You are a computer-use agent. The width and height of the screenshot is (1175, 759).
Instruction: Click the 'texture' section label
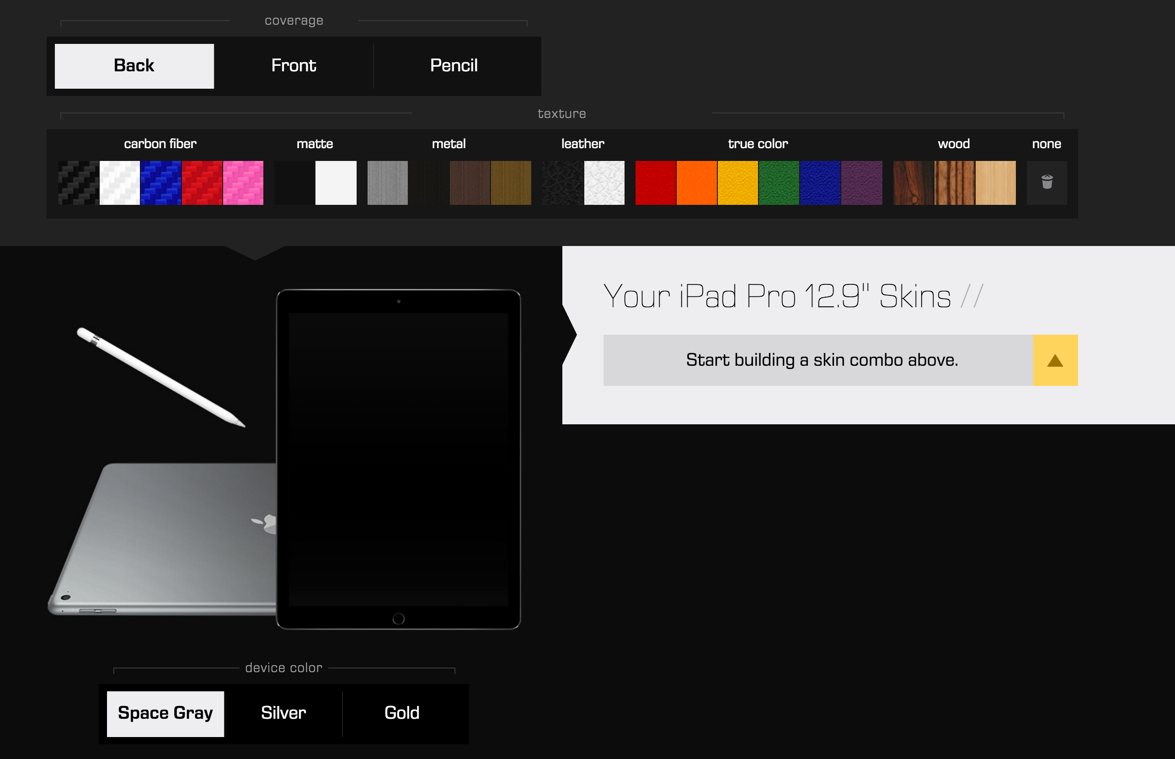[562, 114]
